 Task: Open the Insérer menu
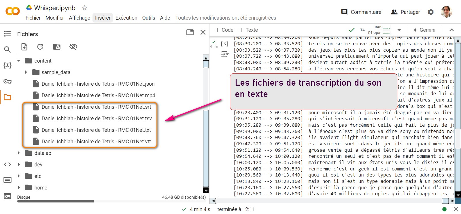click(103, 18)
